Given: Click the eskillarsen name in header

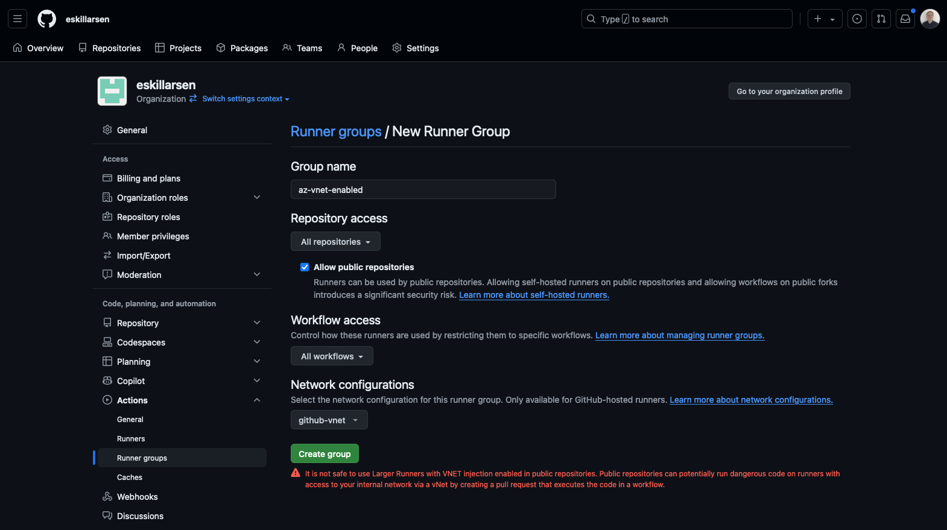Looking at the screenshot, I should pos(87,19).
